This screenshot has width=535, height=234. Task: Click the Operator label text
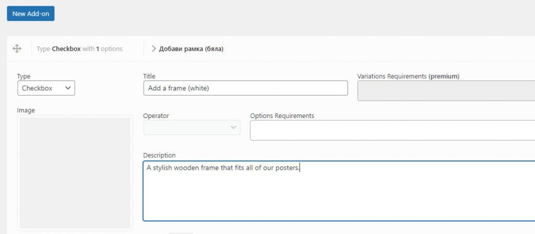pos(156,116)
